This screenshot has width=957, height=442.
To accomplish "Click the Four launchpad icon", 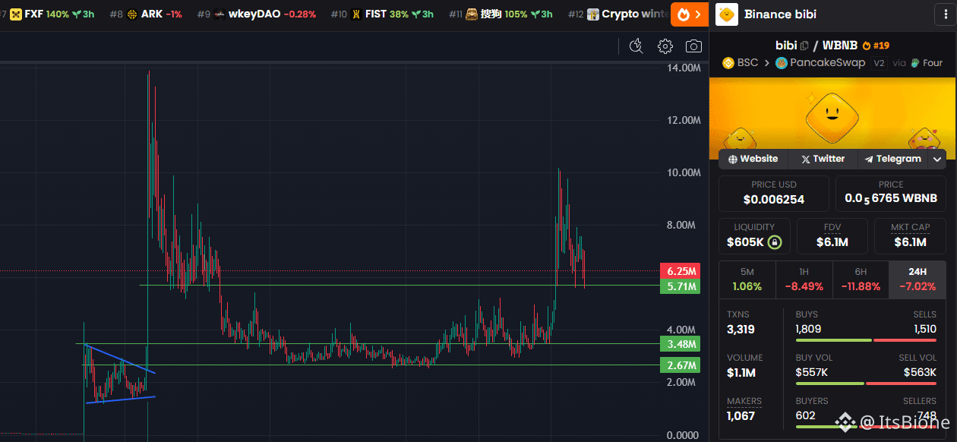I will 915,63.
